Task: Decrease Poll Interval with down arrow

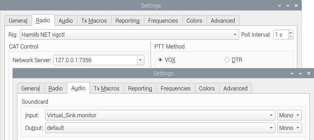Action: pos(291,37)
